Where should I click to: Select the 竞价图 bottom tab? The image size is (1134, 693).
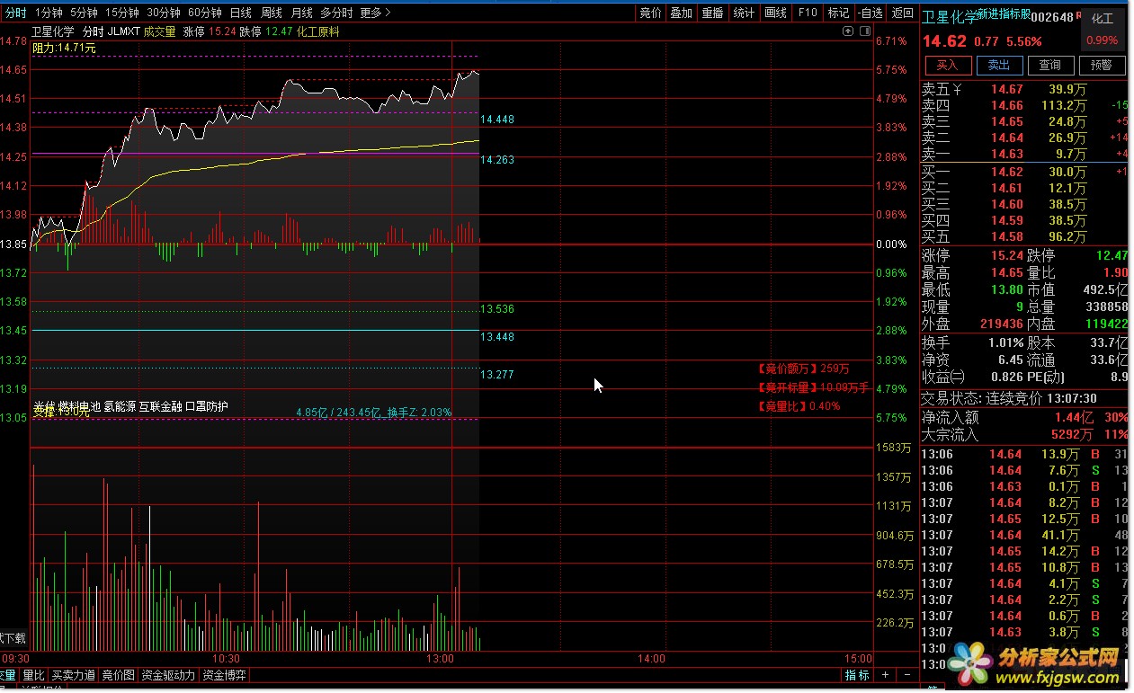coord(118,675)
